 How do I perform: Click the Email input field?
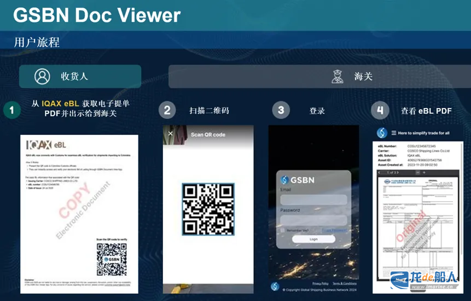(313, 200)
